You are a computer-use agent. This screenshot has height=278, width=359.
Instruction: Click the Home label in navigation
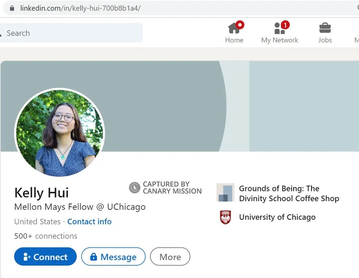(x=234, y=40)
